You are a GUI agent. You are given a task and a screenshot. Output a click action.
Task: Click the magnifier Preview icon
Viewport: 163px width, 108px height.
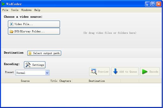pyautogui.click(x=94, y=72)
